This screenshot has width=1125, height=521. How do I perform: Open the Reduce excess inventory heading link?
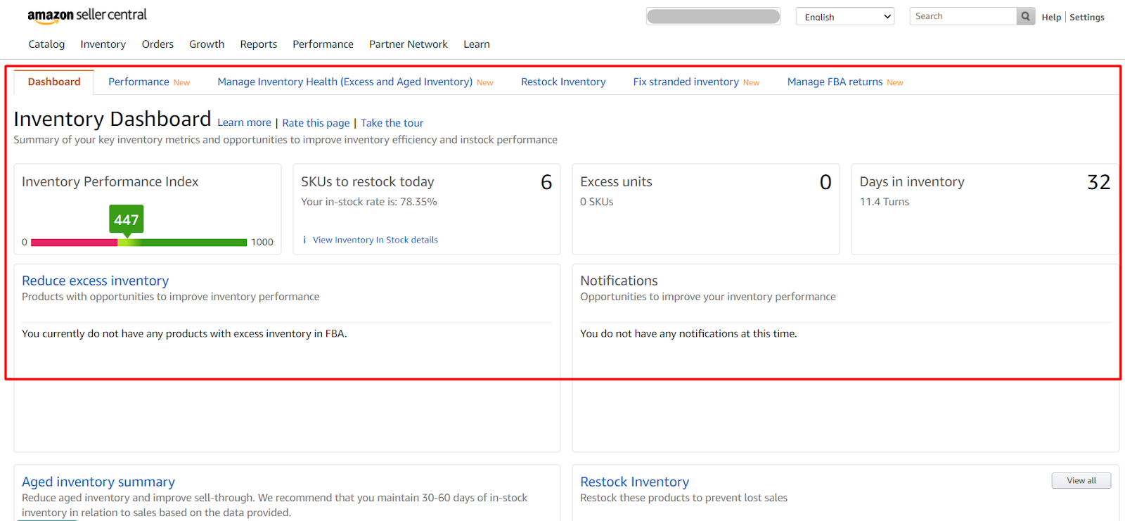(96, 281)
